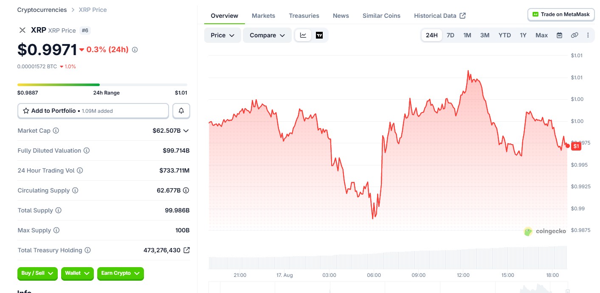This screenshot has width=600, height=293.
Task: Expand the Buy / Sell dropdown
Action: pyautogui.click(x=37, y=273)
